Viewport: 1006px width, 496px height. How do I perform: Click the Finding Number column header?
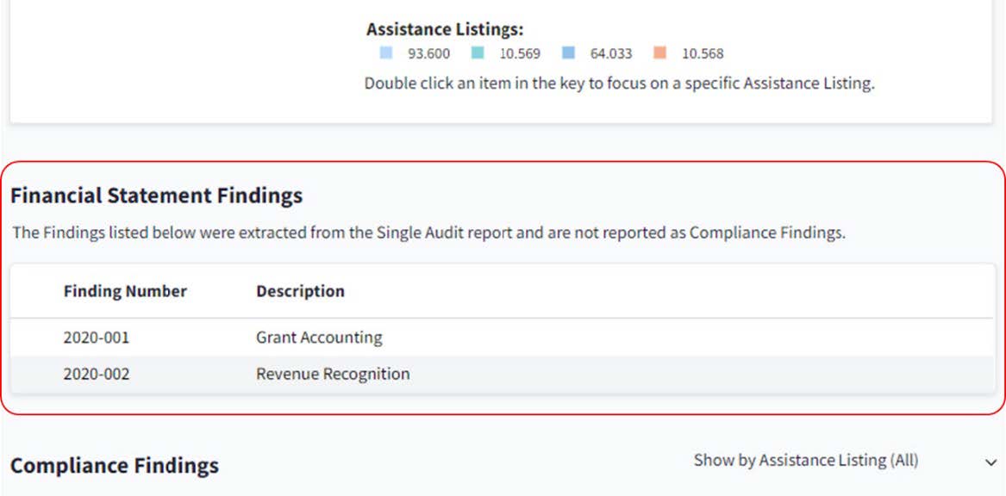125,291
